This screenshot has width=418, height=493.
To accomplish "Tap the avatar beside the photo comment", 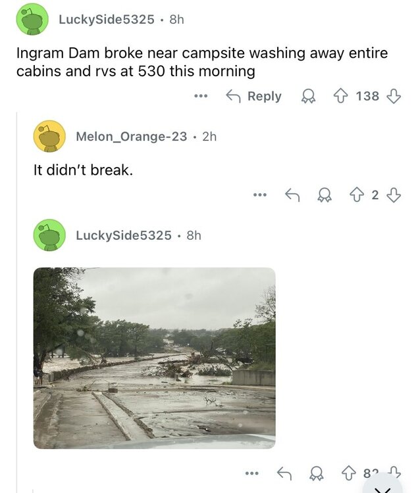I will (x=49, y=235).
